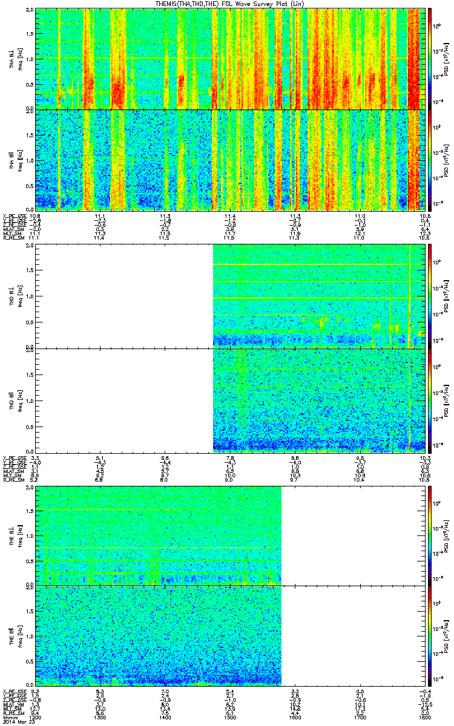Select the THA B-parallel spectrogram panel
This screenshot has height=726, width=454.
(x=231, y=160)
